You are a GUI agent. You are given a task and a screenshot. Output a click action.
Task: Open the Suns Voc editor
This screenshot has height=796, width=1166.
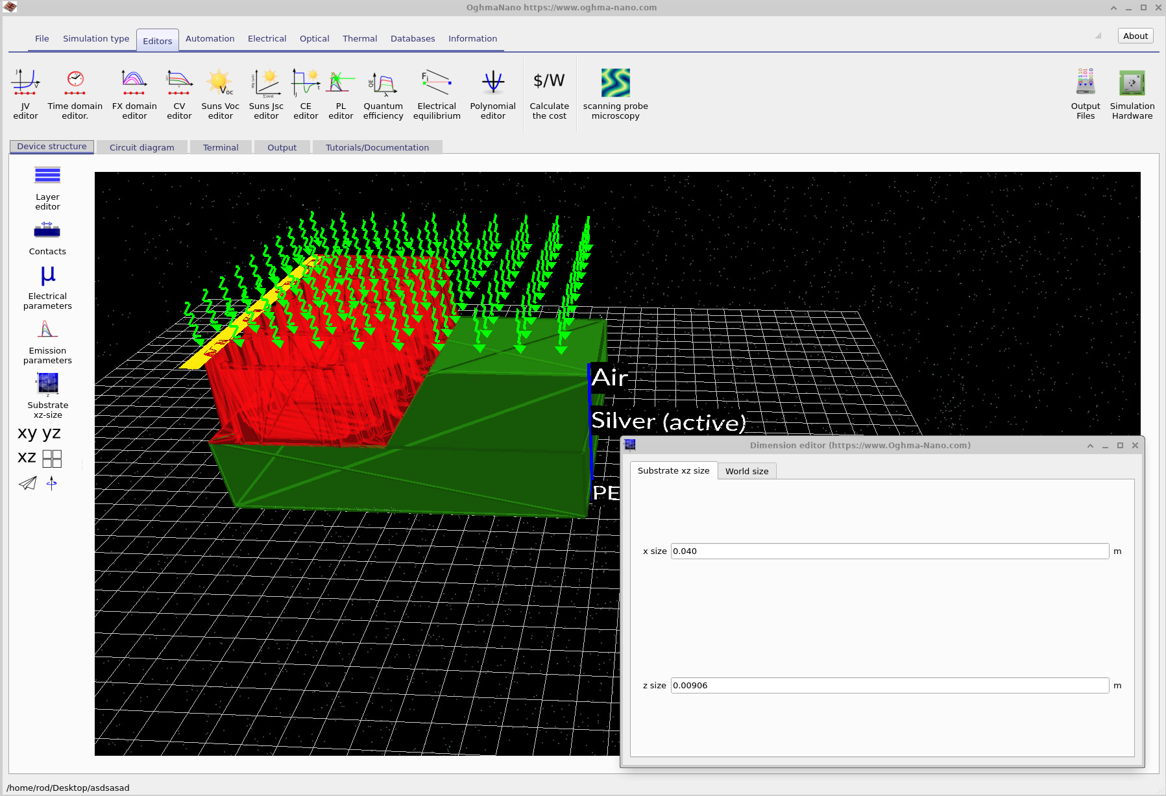220,92
